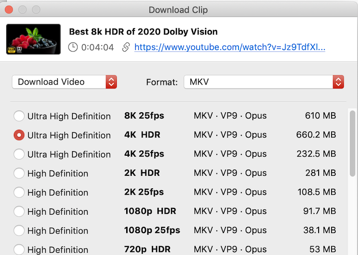The height and width of the screenshot is (255, 358).
Task: Select 720p HDR radio button
Action: (19, 249)
